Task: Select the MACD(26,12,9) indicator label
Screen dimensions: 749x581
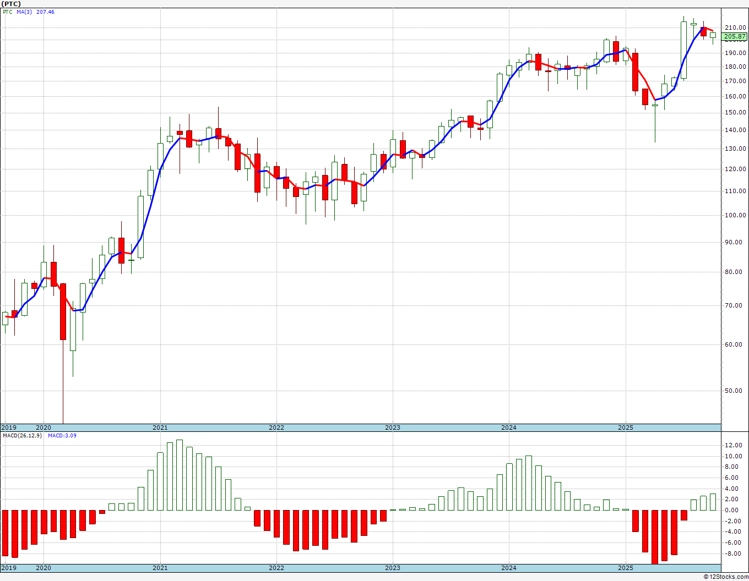Action: (22, 435)
